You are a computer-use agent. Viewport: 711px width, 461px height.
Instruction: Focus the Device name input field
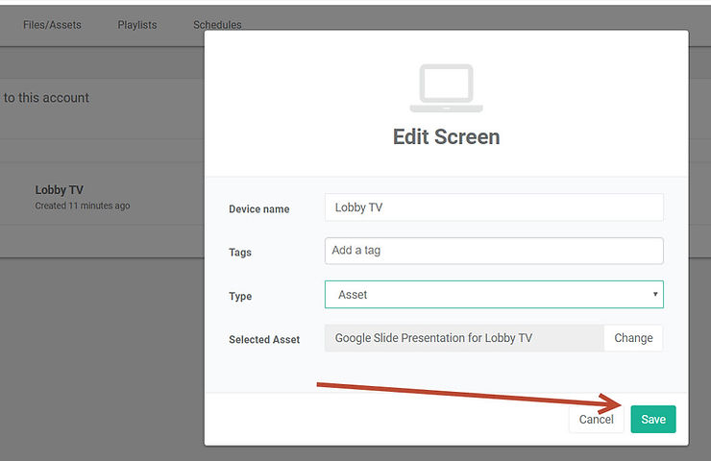click(494, 207)
